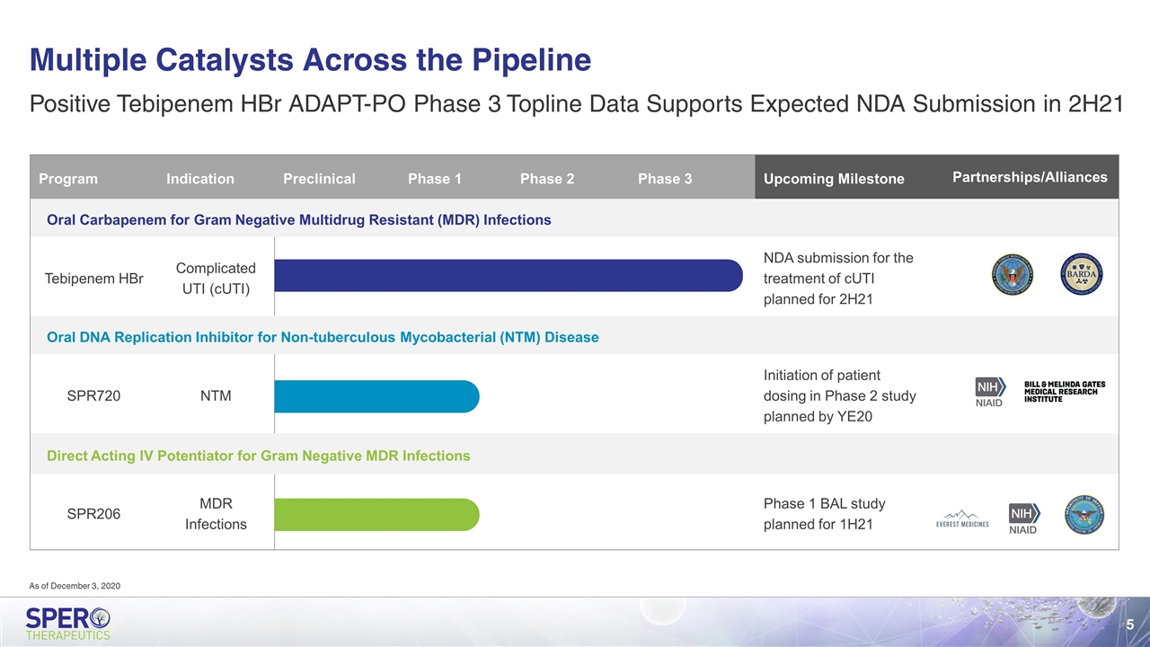The height and width of the screenshot is (647, 1150).
Task: Click the Preclinical column header
Action: 319,179
